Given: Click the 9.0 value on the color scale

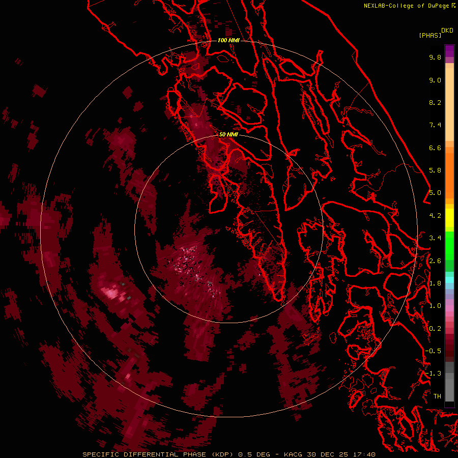Looking at the screenshot, I should coord(435,80).
